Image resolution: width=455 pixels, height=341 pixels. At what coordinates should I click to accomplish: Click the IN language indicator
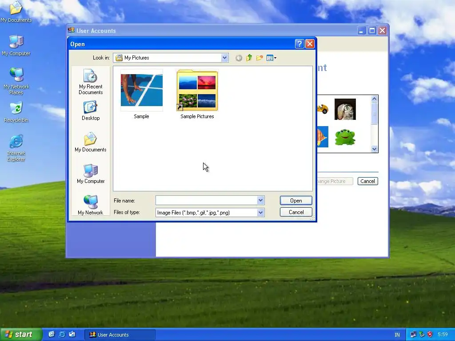(x=397, y=335)
